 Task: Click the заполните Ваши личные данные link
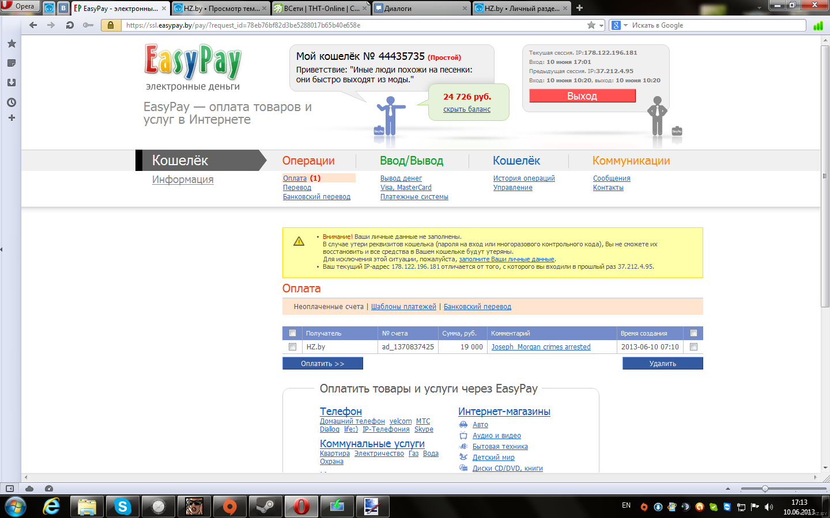507,259
